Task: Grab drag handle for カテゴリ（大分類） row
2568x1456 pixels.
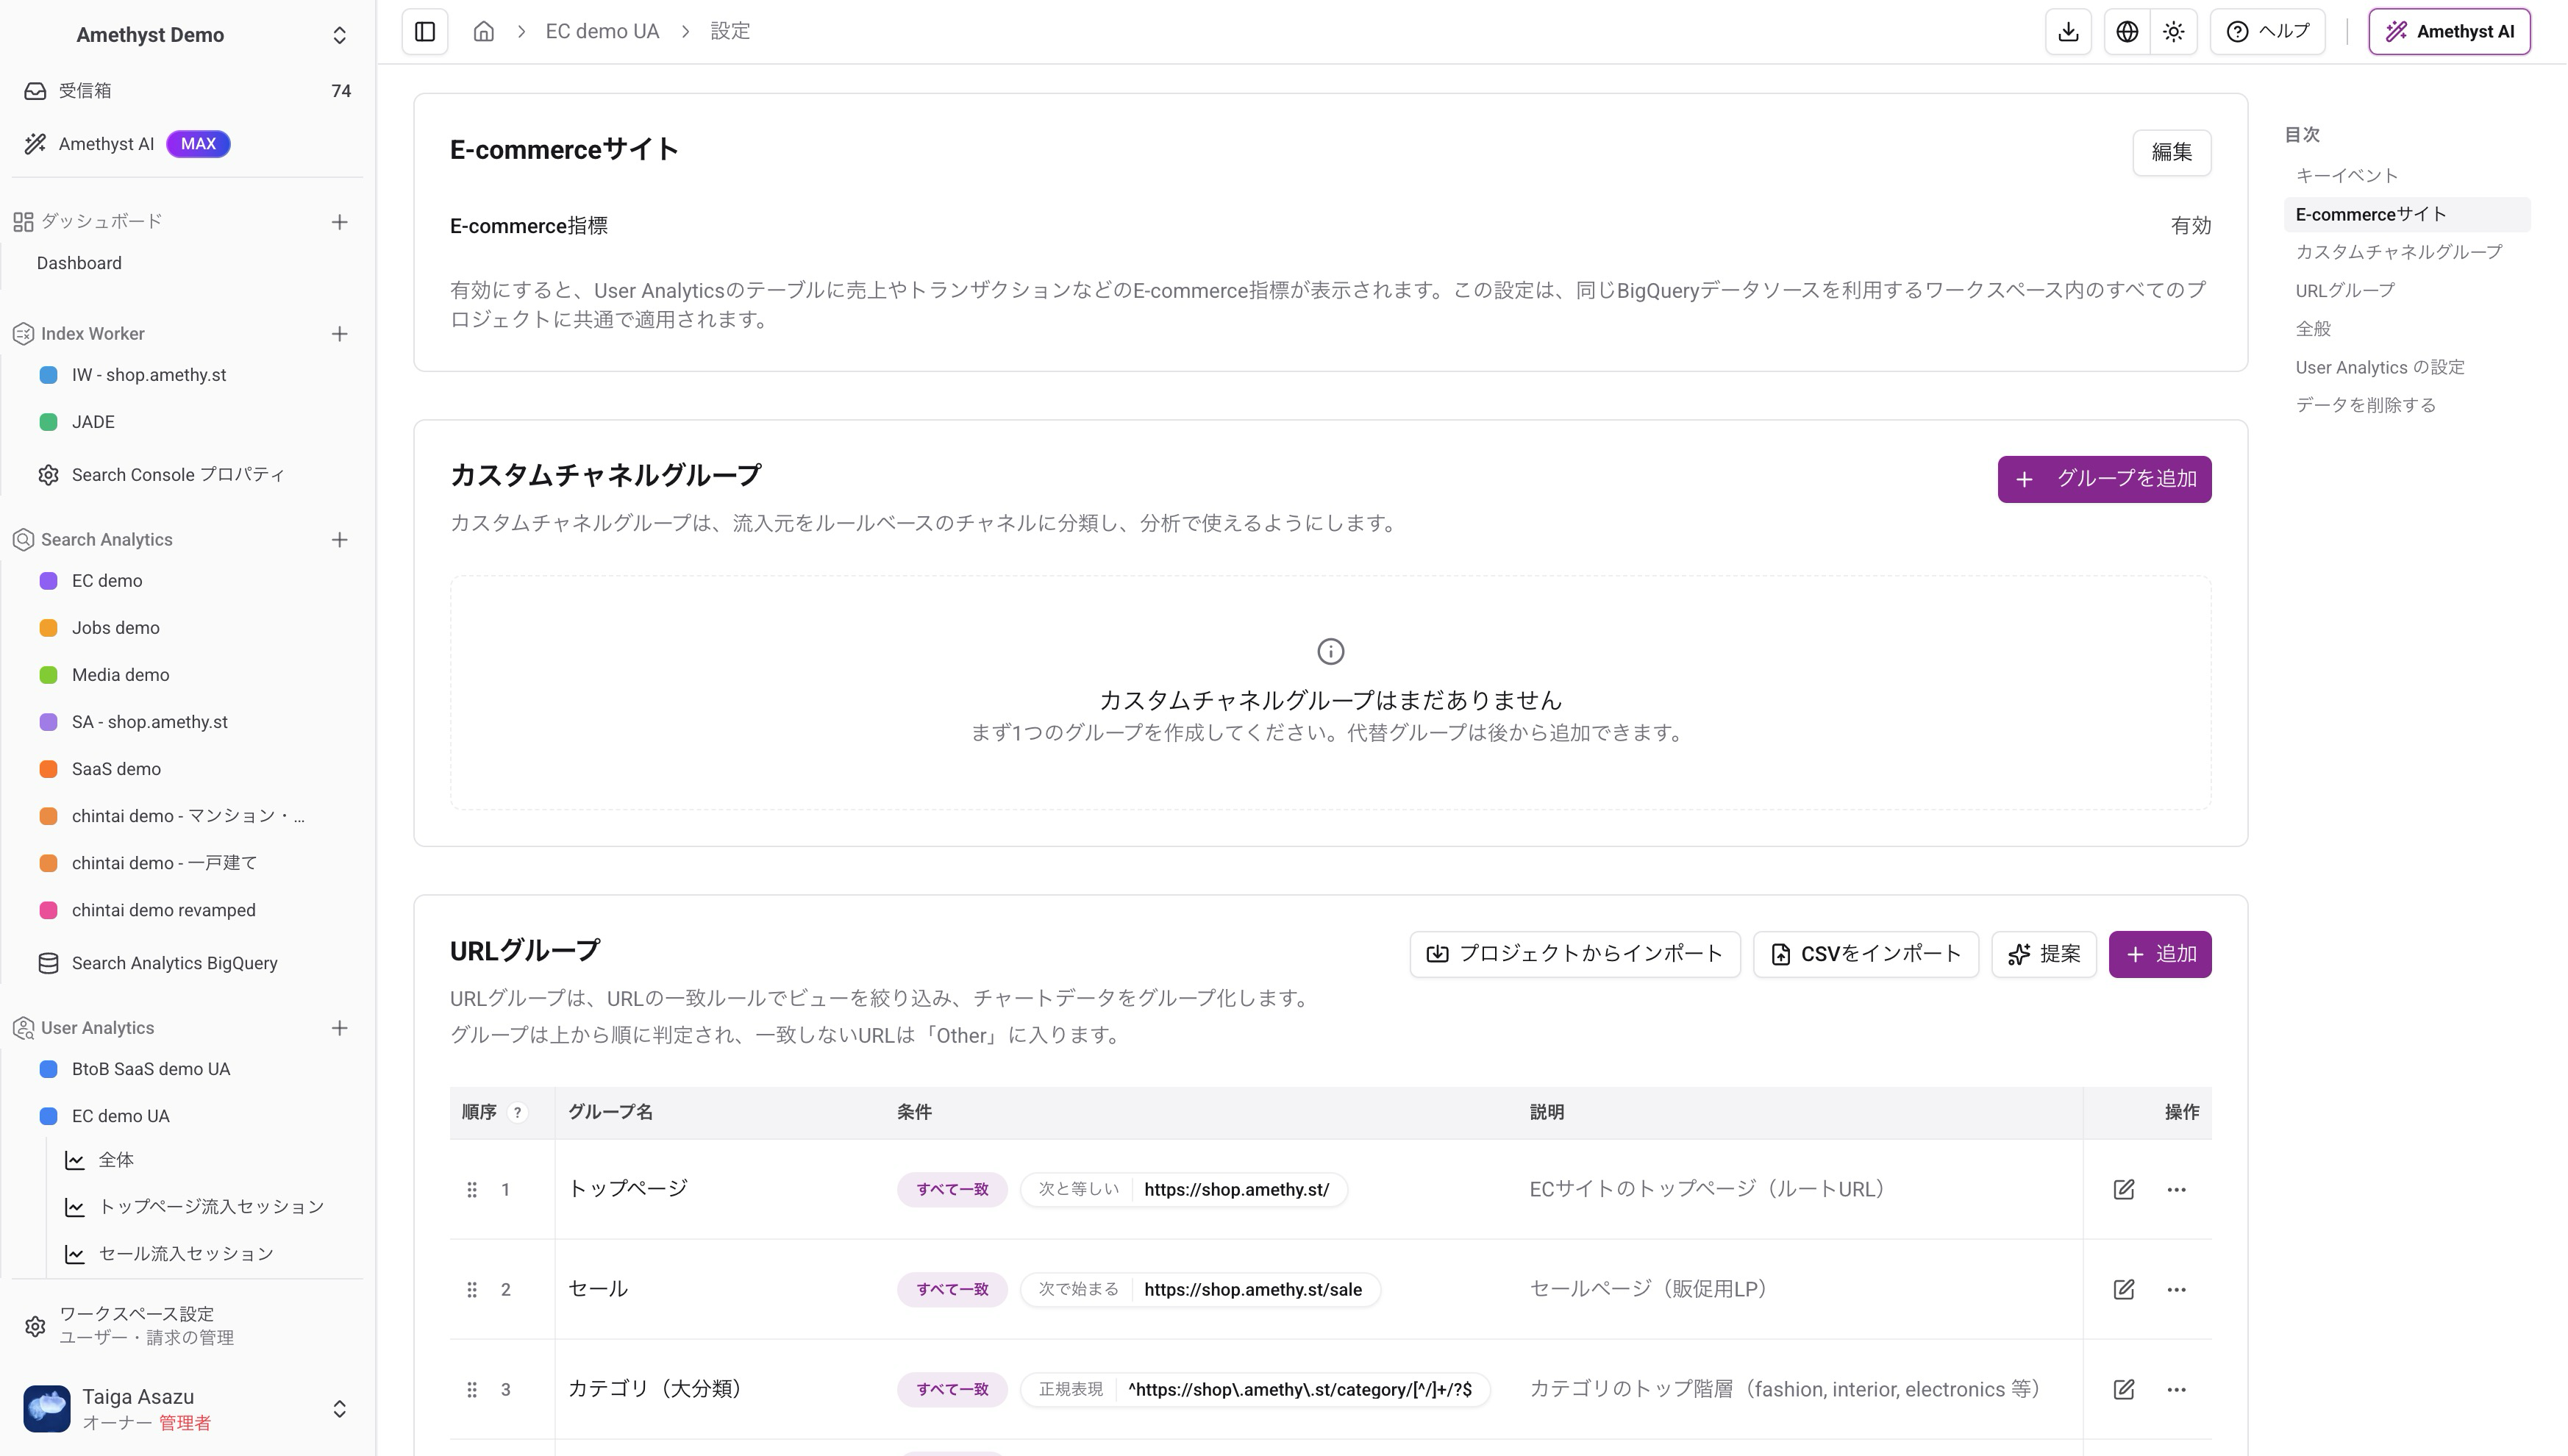Action: [472, 1390]
